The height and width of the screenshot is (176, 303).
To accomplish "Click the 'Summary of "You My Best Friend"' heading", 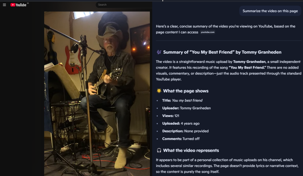I will pyautogui.click(x=222, y=52).
